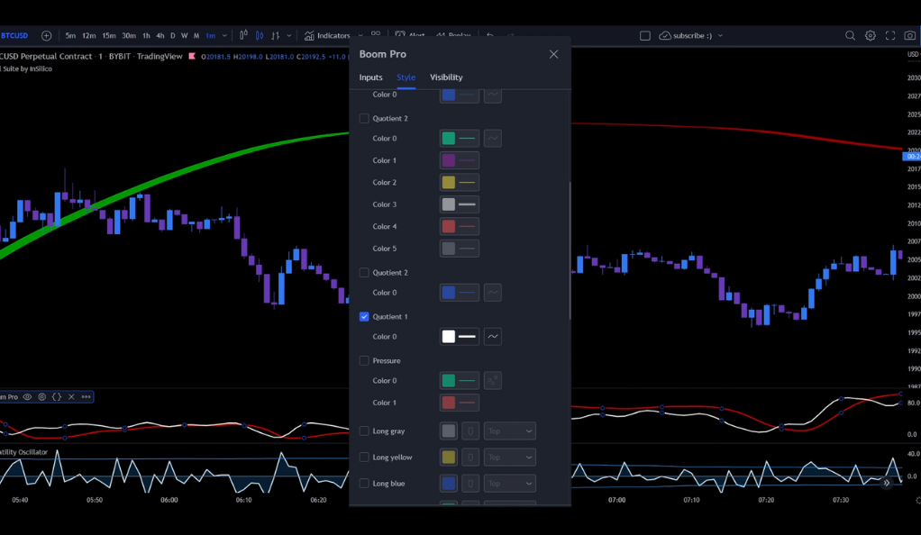Enable the Pressure checkbox

pyautogui.click(x=364, y=361)
